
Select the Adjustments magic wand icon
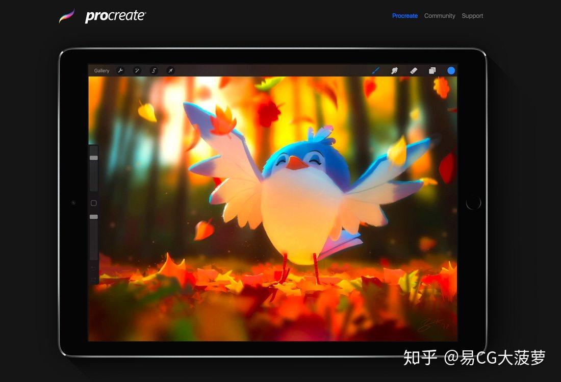137,70
